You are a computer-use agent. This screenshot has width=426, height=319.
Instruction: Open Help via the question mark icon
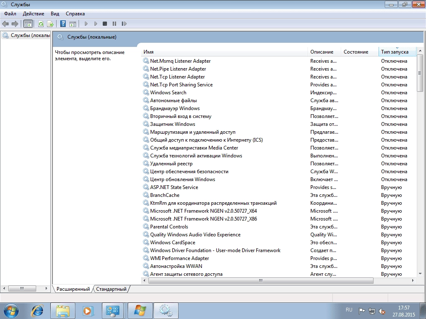tap(63, 24)
